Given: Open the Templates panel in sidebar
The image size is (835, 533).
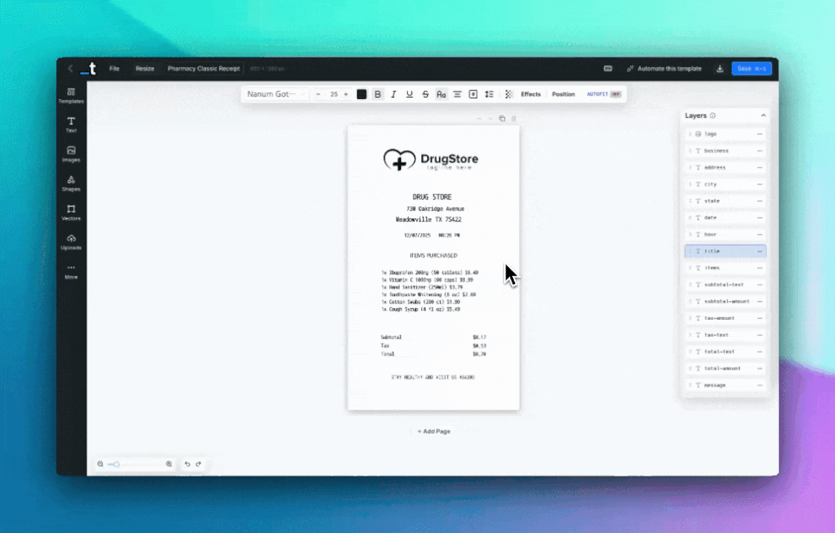Looking at the screenshot, I should point(71,95).
